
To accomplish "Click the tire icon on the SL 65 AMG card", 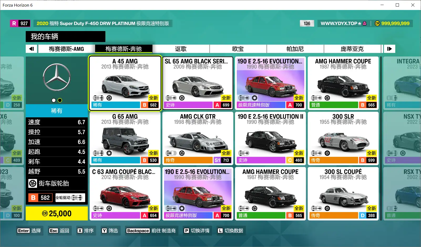I will (x=182, y=98).
